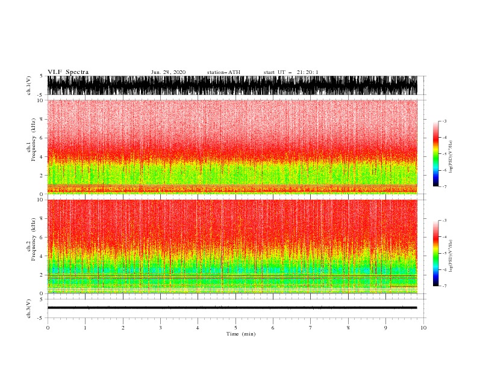Image resolution: width=477 pixels, height=368 pixels.
Task: Click the "start UT = 21:20: 1" text
Action: pyautogui.click(x=291, y=72)
